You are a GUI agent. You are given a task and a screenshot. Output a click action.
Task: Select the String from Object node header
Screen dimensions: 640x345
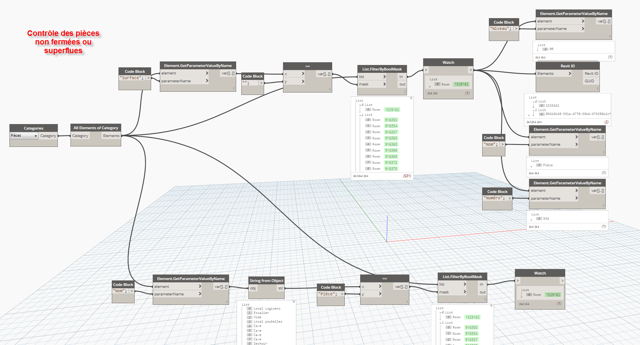coord(266,280)
